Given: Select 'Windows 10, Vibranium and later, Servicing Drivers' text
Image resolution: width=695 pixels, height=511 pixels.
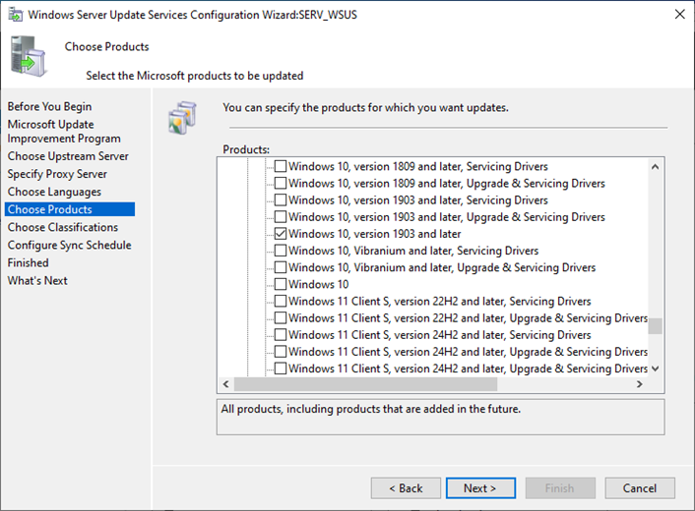Looking at the screenshot, I should [413, 251].
